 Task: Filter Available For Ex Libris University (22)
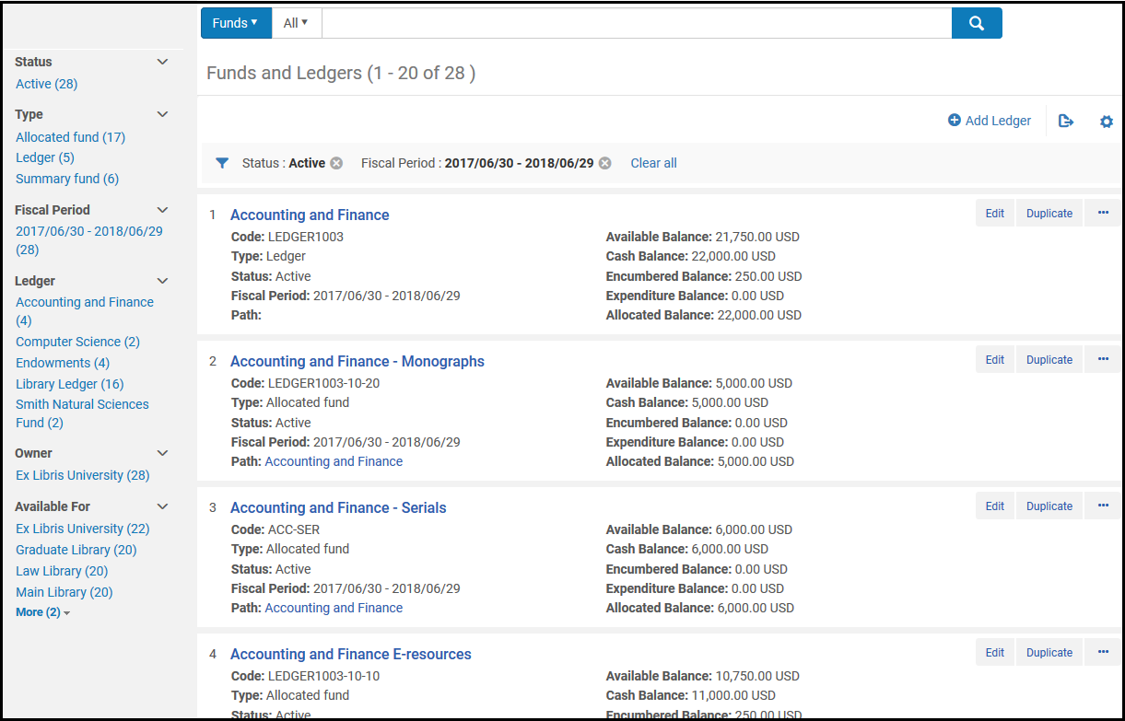click(x=82, y=529)
